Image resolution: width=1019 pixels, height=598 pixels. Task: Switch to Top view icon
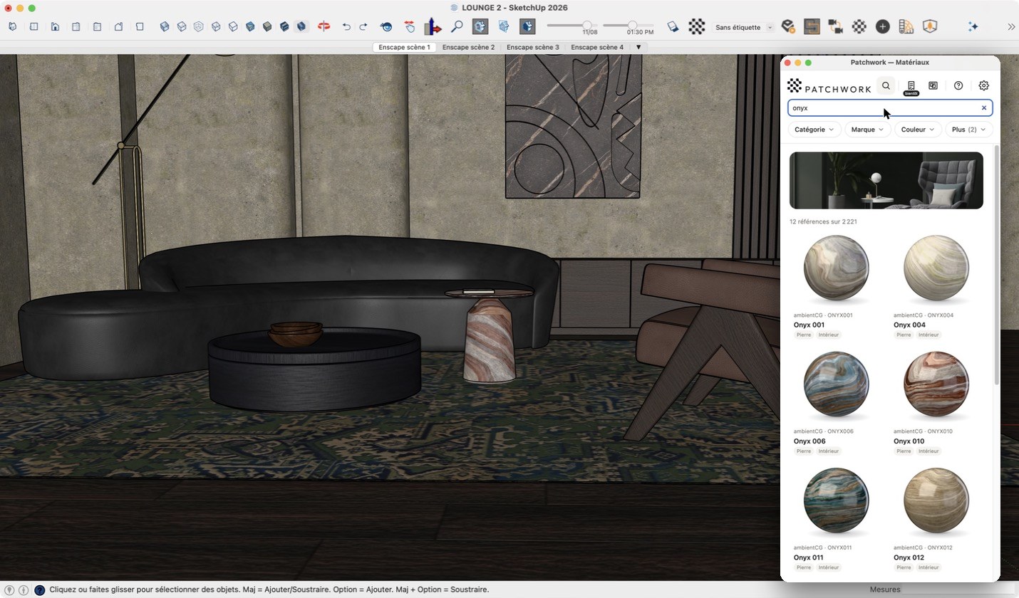33,26
